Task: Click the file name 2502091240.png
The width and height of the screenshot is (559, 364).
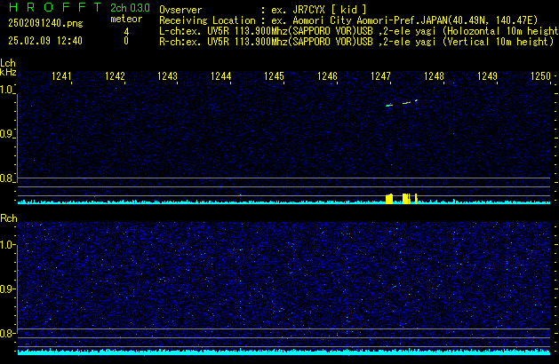Action: coord(45,23)
